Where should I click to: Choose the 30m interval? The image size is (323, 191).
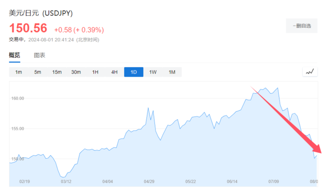(76, 72)
